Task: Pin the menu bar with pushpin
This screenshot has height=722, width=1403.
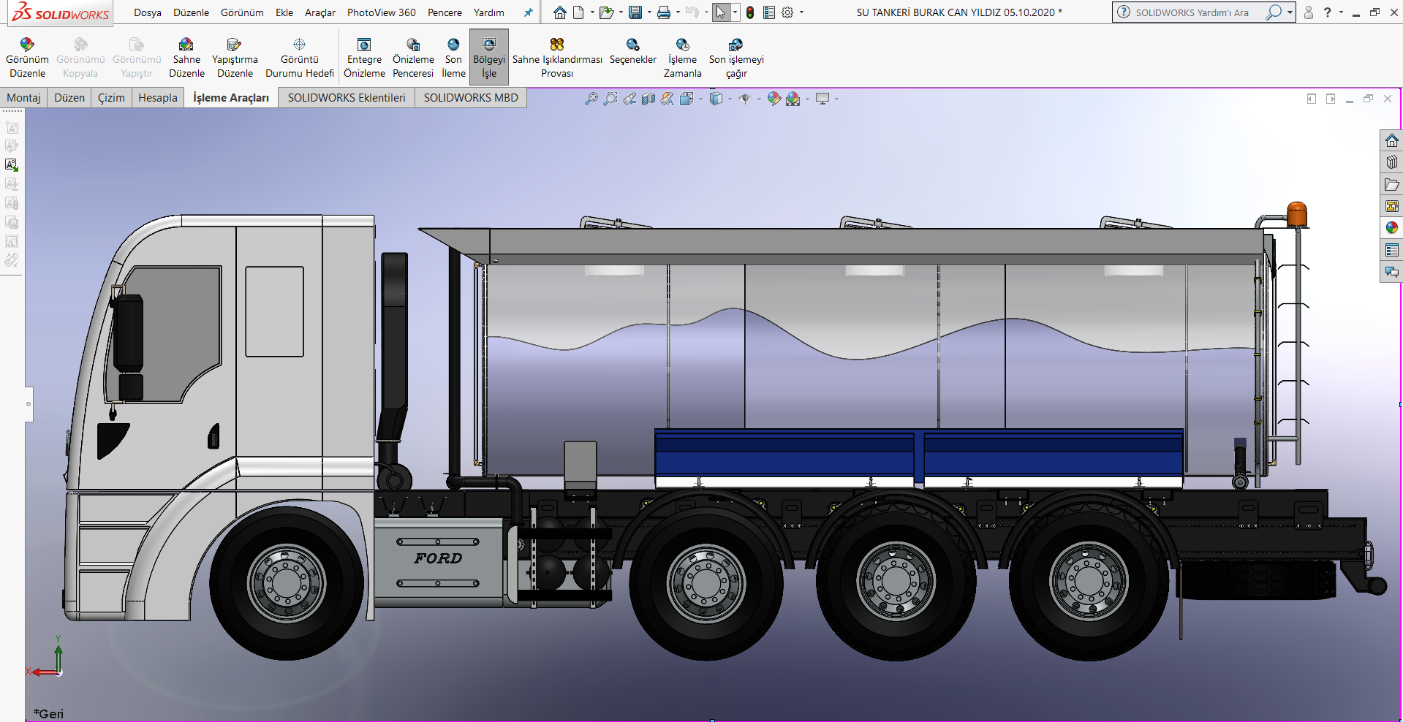Action: pyautogui.click(x=528, y=12)
